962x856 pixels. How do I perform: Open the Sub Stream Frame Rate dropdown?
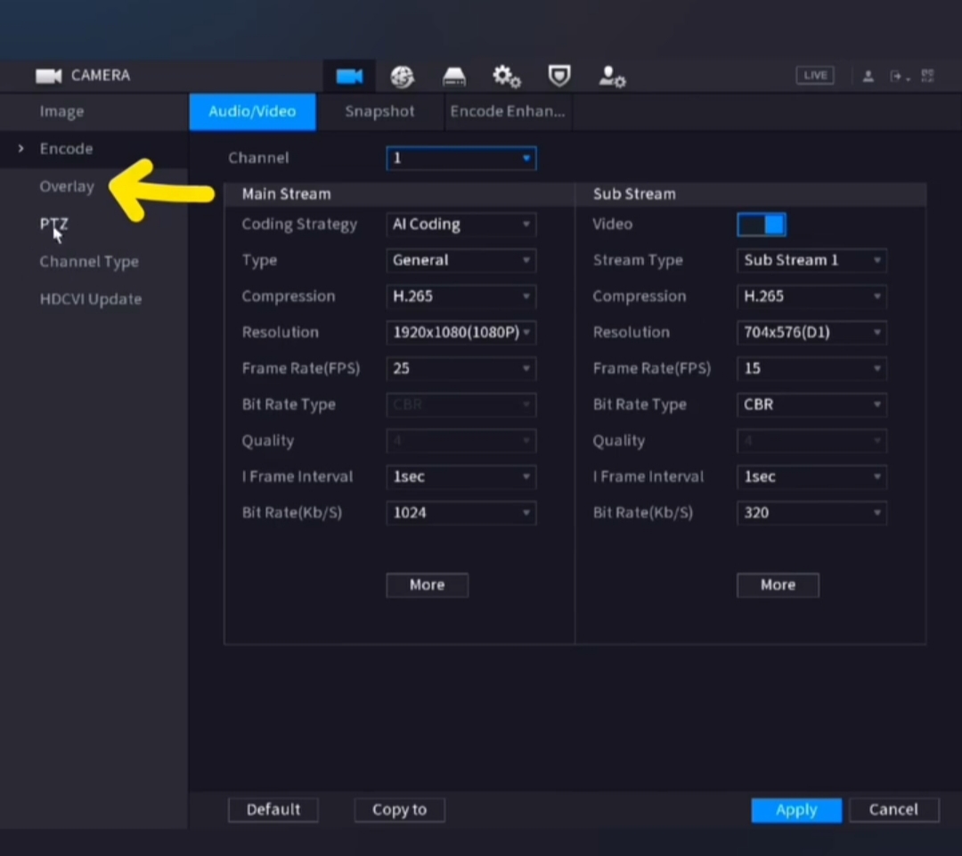[811, 369]
